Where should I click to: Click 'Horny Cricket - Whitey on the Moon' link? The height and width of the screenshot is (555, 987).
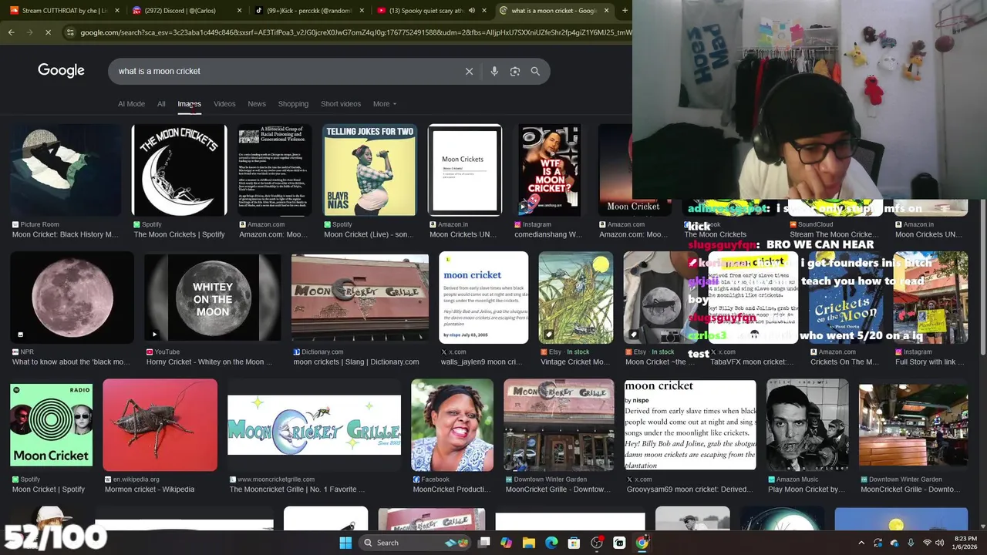tap(209, 362)
